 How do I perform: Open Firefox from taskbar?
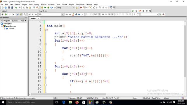[77, 102]
